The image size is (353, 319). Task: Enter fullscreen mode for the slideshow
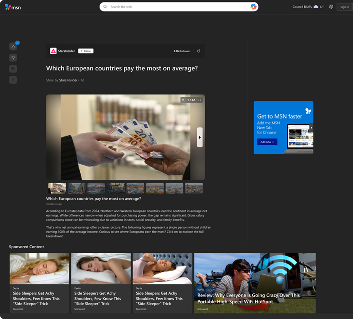199,100
